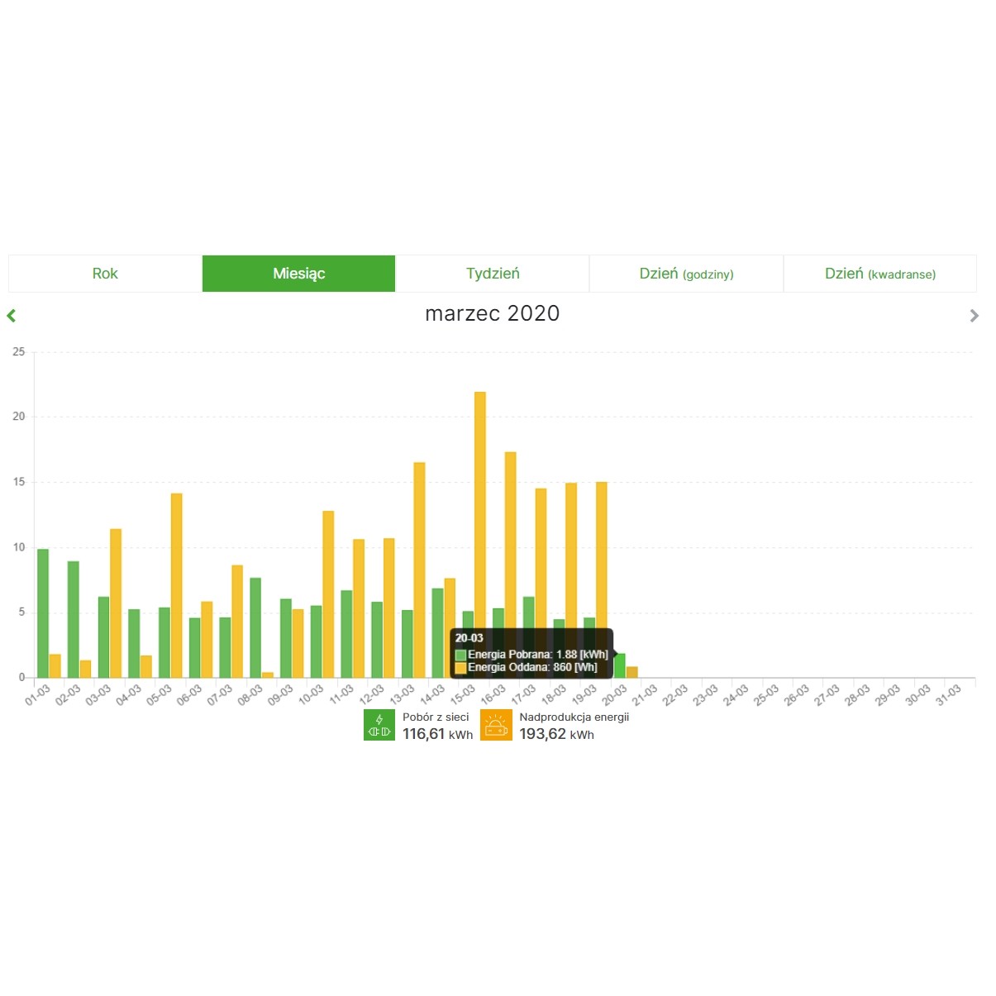This screenshot has height=996, width=996.
Task: Click the Nadprodukcja energii label
Action: pos(574,717)
